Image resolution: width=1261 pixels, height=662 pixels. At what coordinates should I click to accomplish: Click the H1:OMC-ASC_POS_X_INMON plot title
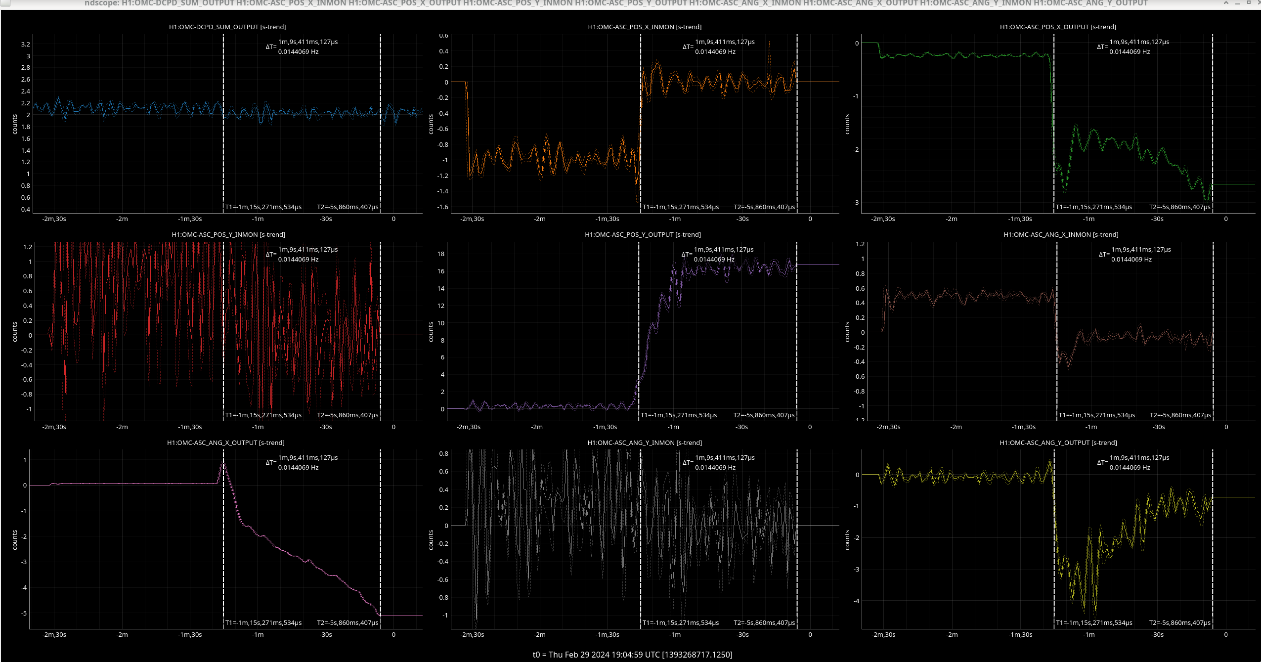point(645,27)
